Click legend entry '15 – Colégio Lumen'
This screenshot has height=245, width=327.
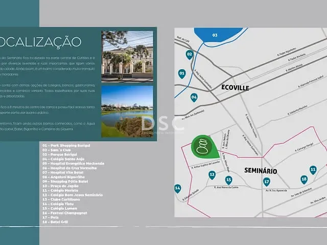coord(60,208)
